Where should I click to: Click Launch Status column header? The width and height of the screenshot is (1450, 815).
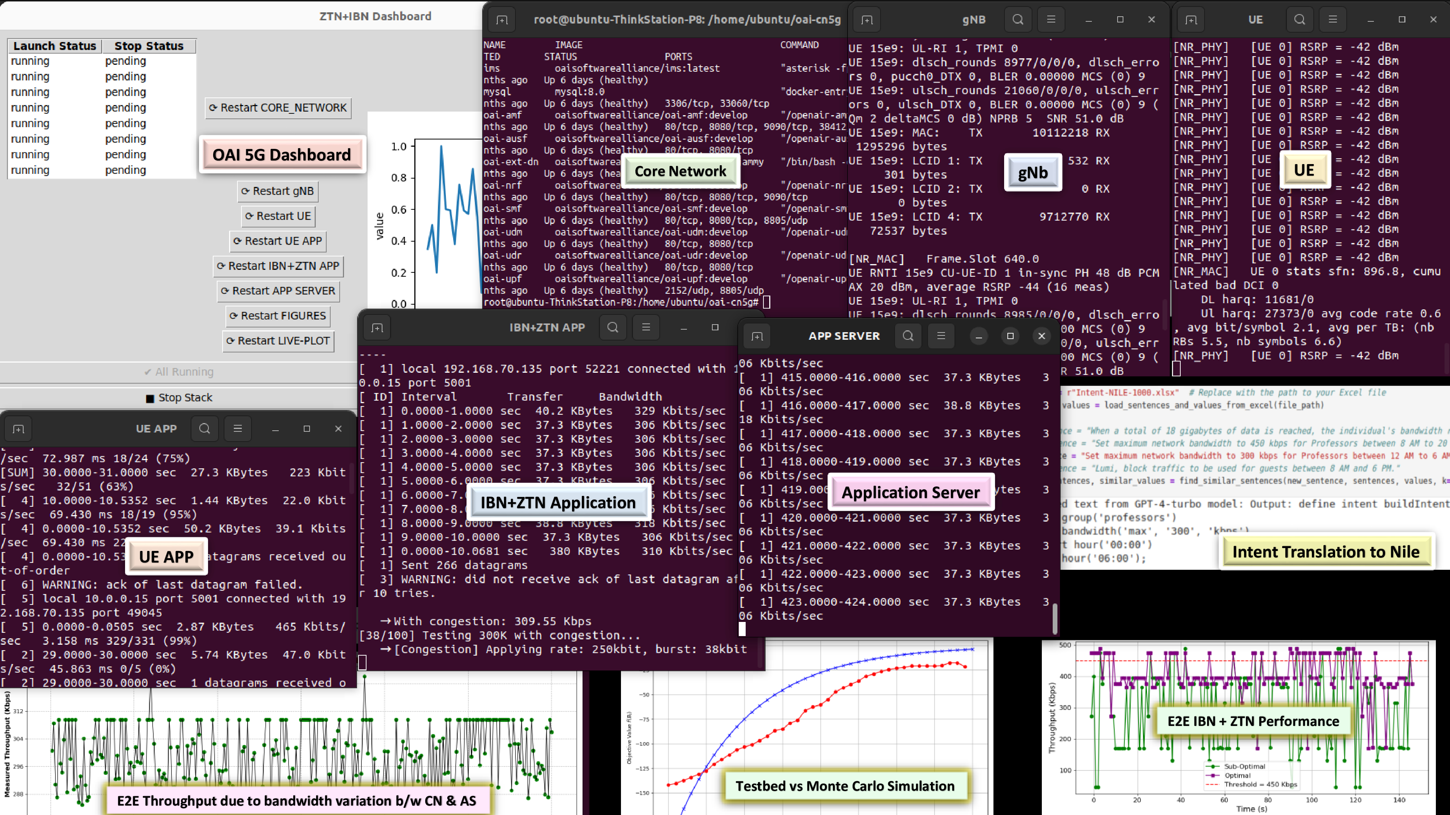[x=55, y=46]
